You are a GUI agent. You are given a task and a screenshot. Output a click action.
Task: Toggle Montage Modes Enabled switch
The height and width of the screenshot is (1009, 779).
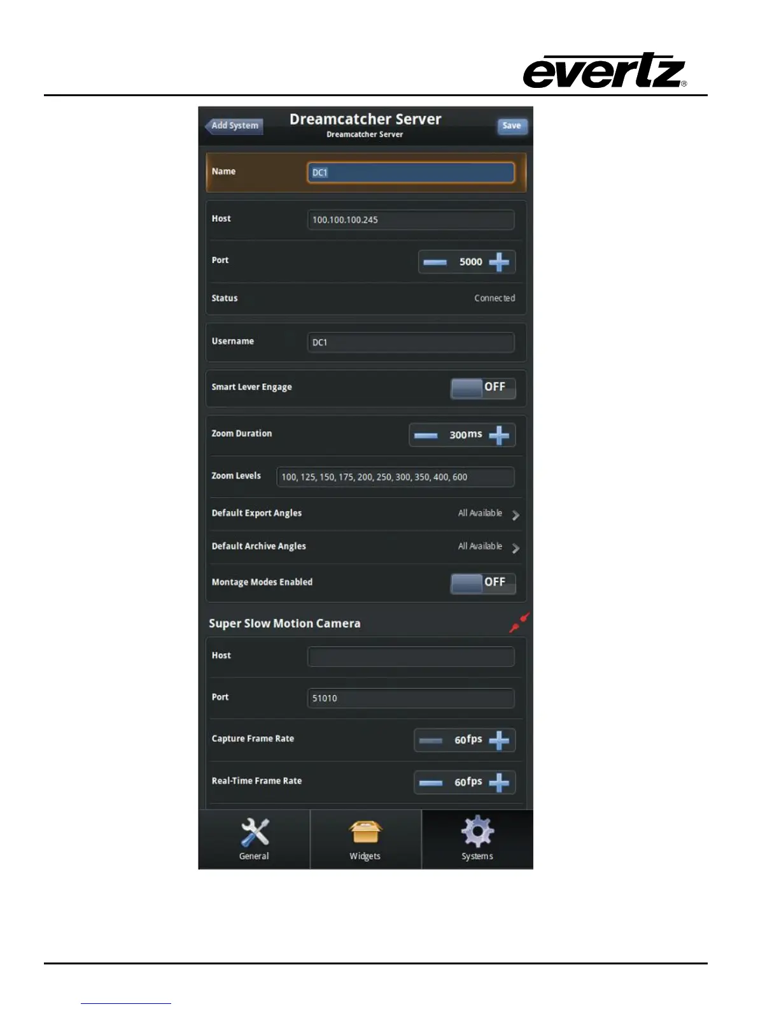coord(483,583)
